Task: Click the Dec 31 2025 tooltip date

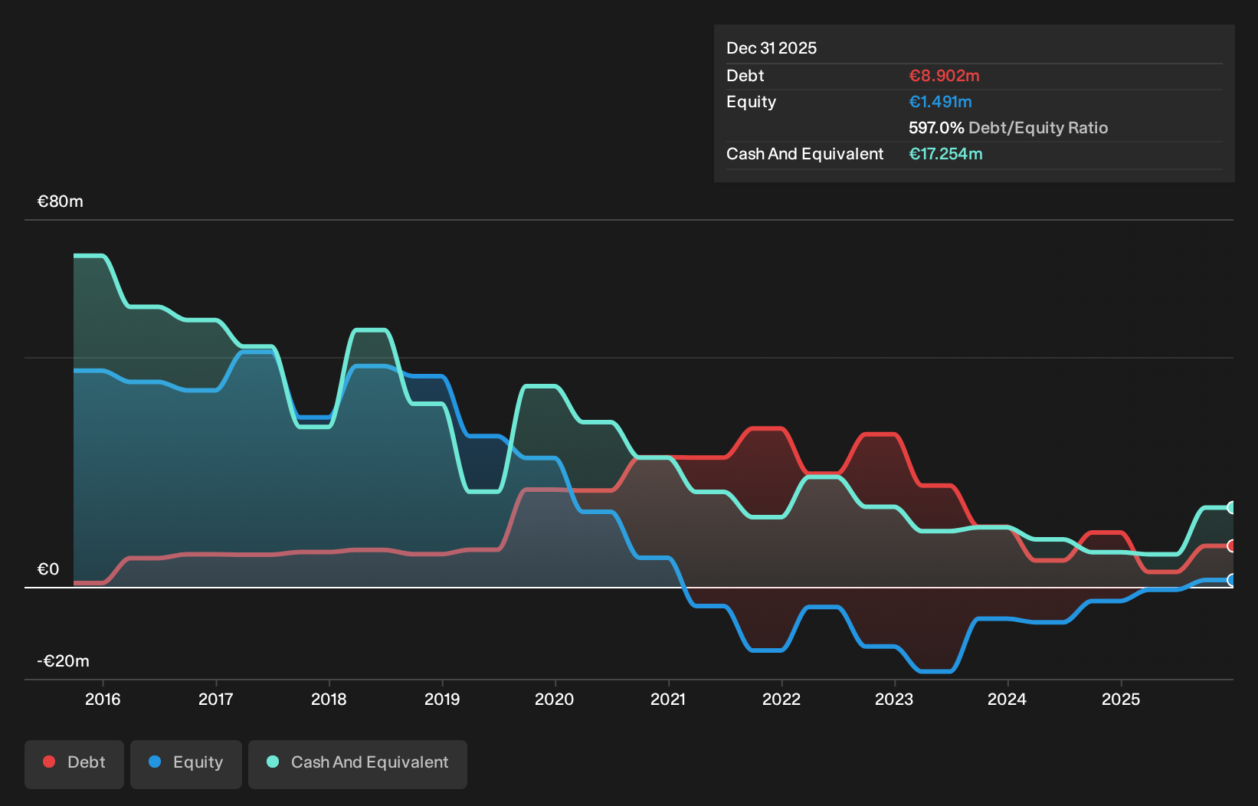Action: (772, 48)
